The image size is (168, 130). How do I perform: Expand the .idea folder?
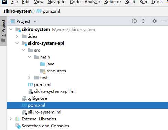tap(17, 36)
